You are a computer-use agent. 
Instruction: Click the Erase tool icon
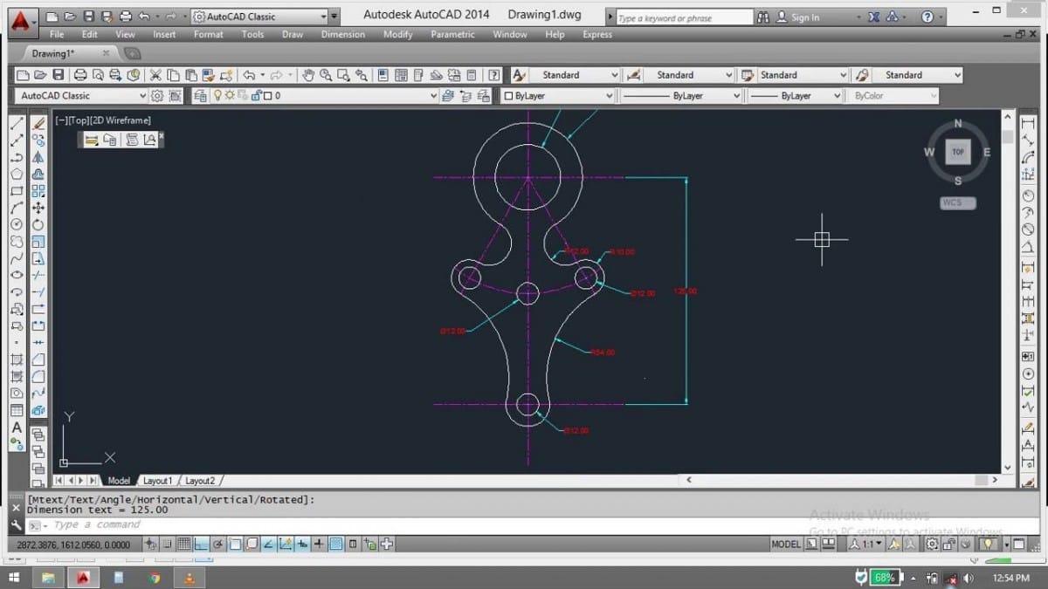38,124
